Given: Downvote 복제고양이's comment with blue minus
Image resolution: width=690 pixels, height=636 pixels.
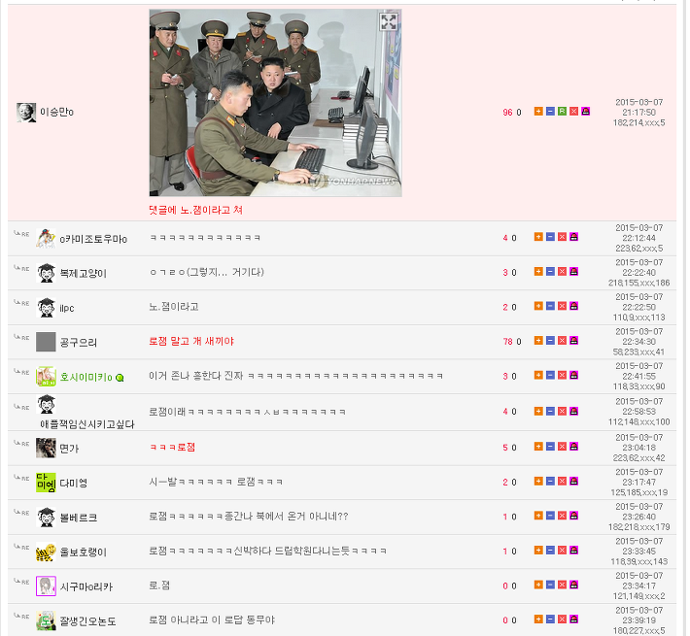Looking at the screenshot, I should coord(550,272).
